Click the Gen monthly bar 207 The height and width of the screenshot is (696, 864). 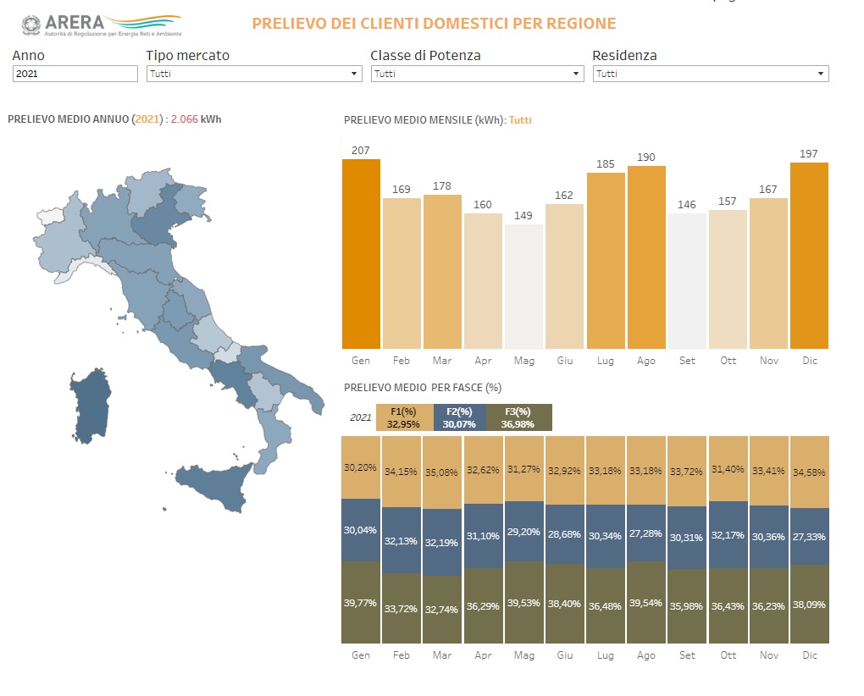[361, 254]
